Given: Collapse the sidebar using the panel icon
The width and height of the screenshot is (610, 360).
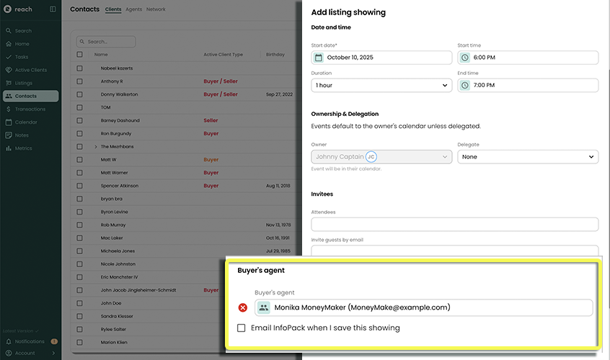Looking at the screenshot, I should tap(53, 9).
